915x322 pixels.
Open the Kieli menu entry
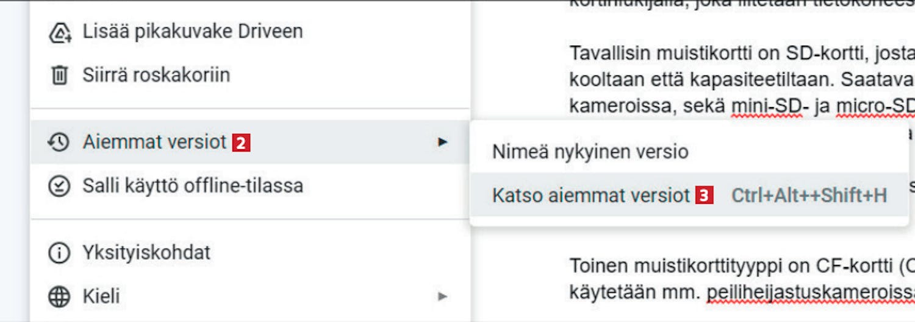click(101, 297)
